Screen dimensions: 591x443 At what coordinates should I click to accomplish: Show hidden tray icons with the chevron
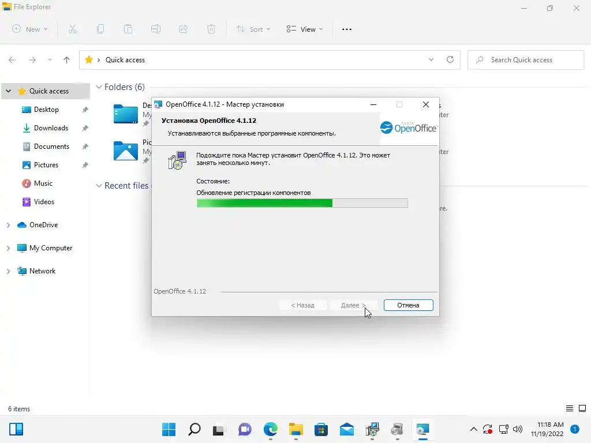pyautogui.click(x=474, y=429)
